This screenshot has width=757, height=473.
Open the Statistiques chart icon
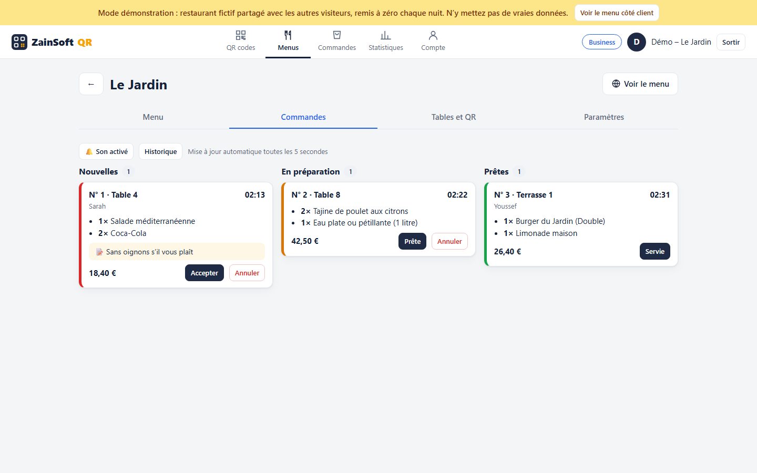(386, 35)
